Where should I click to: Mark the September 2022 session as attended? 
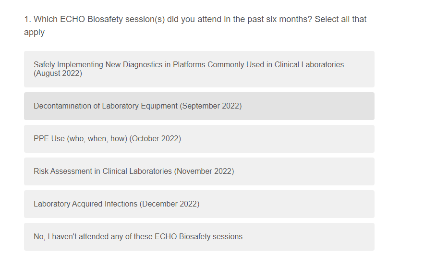click(199, 106)
